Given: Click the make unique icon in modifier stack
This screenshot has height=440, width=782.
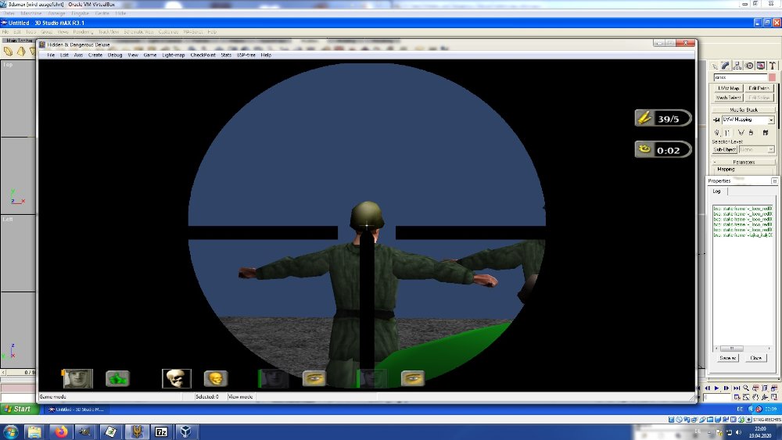Looking at the screenshot, I should [741, 133].
